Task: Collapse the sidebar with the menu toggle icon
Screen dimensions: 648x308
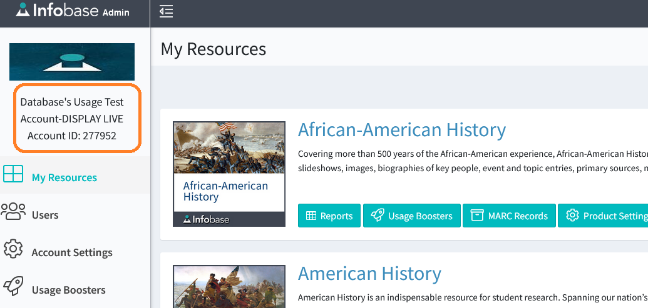Action: (166, 11)
